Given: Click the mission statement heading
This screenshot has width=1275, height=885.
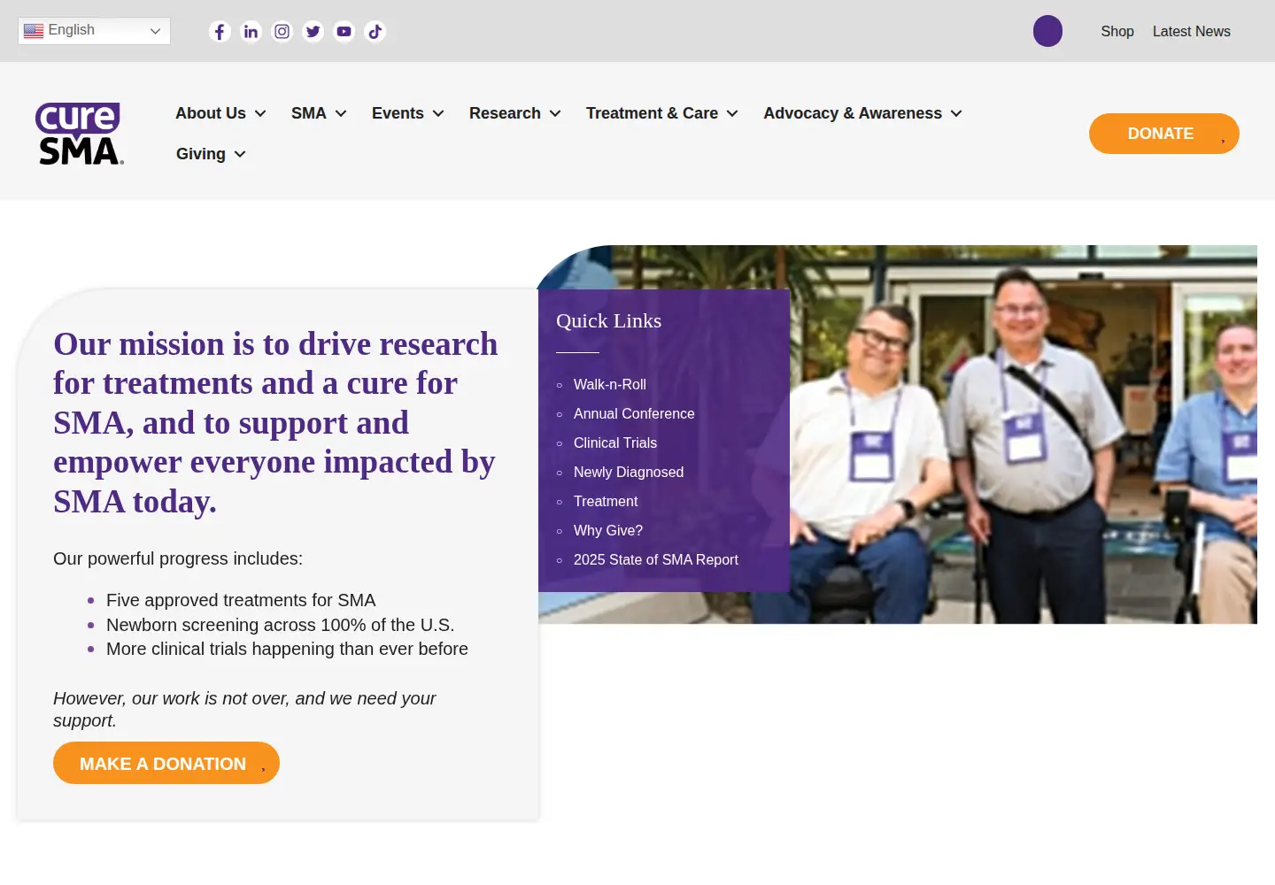Looking at the screenshot, I should pos(275,422).
